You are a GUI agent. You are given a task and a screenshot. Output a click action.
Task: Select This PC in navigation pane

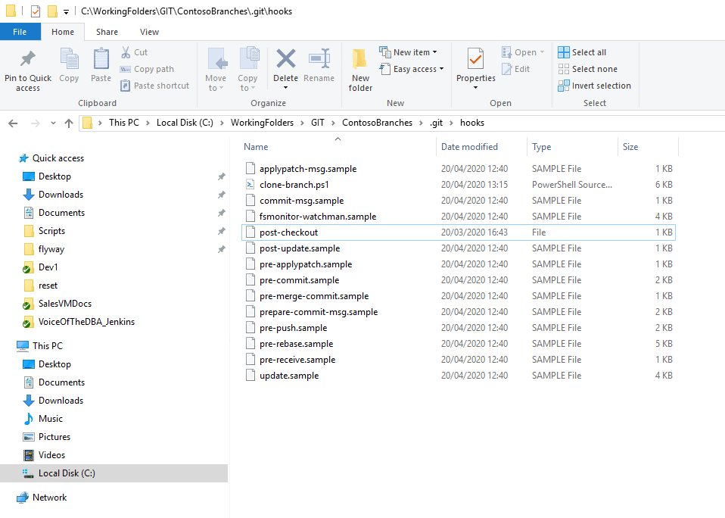(x=47, y=345)
